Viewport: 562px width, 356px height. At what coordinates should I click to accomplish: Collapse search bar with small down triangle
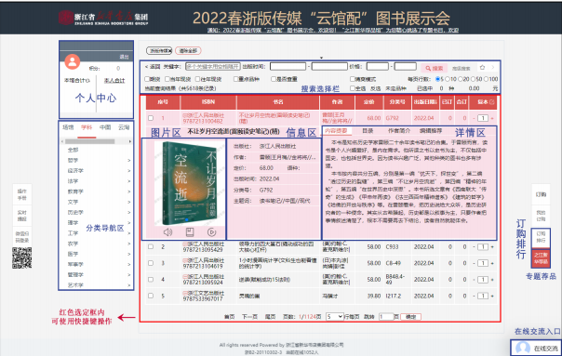[321, 58]
